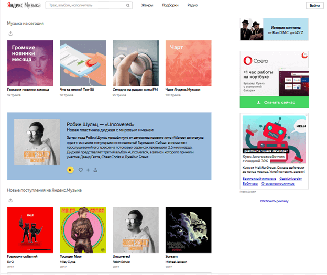Close the Java course advertisement

coord(307,115)
